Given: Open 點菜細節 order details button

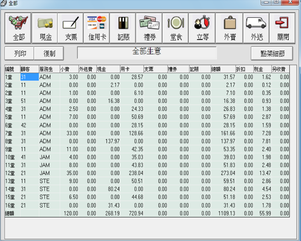Looking at the screenshot, I should tap(272, 53).
